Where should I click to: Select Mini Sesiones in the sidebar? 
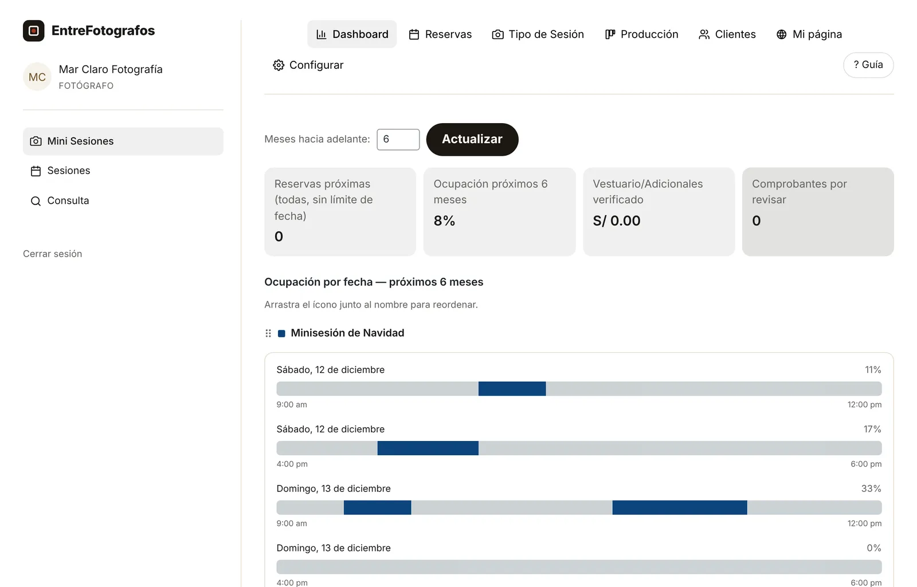click(x=123, y=141)
